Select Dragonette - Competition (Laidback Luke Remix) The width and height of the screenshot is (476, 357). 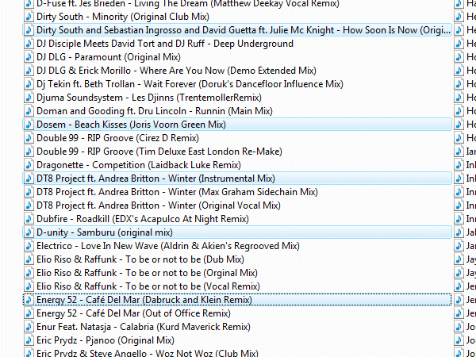[139, 165]
